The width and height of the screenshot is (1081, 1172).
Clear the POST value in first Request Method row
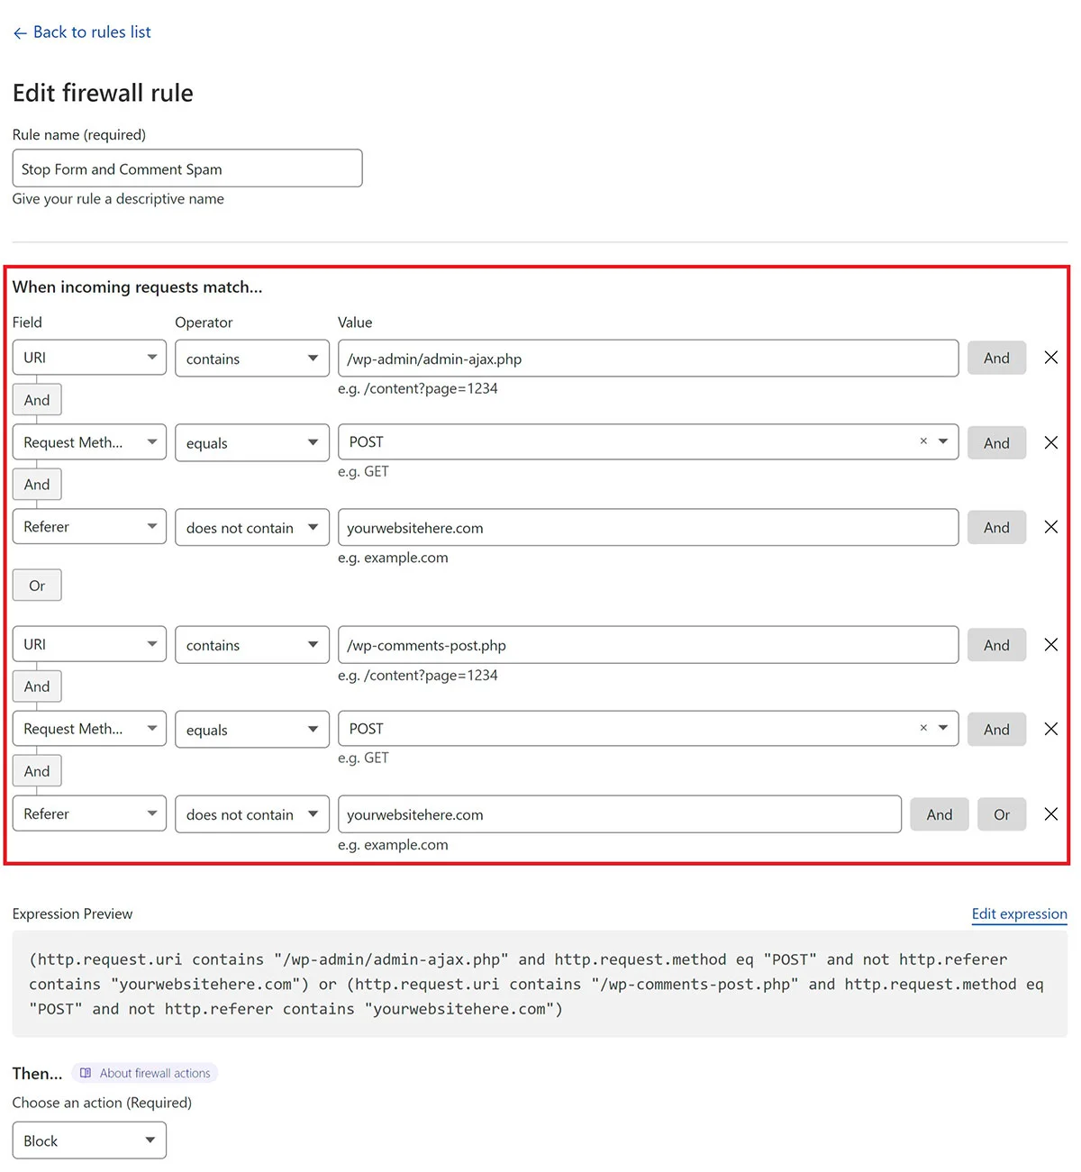[923, 441]
